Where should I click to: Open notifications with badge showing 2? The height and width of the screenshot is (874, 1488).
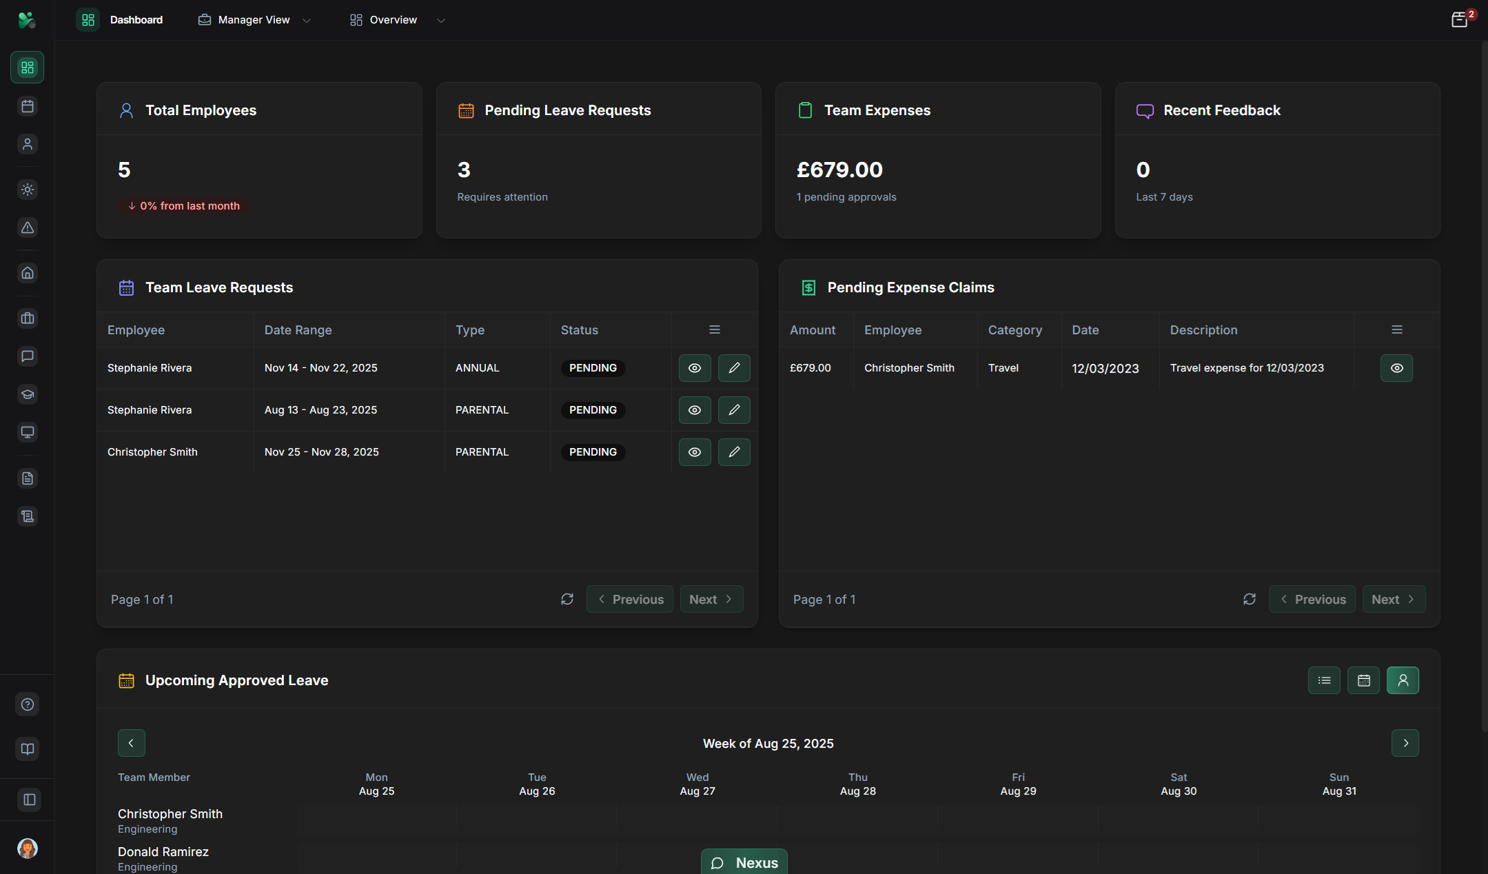pyautogui.click(x=1460, y=19)
